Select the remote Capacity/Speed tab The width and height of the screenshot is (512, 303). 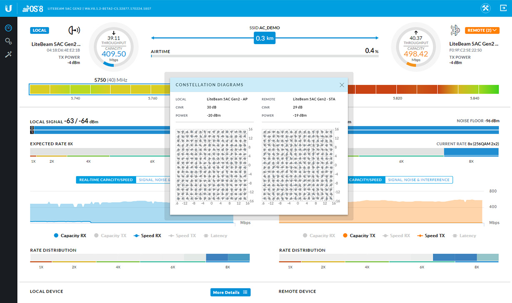click(x=366, y=180)
